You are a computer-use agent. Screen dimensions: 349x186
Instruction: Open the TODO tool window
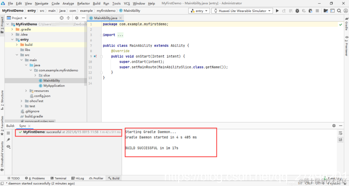click(14, 178)
